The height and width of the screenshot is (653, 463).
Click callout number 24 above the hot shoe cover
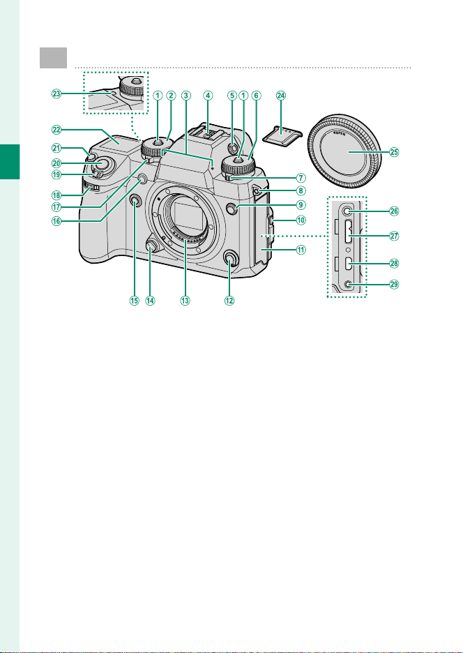281,96
